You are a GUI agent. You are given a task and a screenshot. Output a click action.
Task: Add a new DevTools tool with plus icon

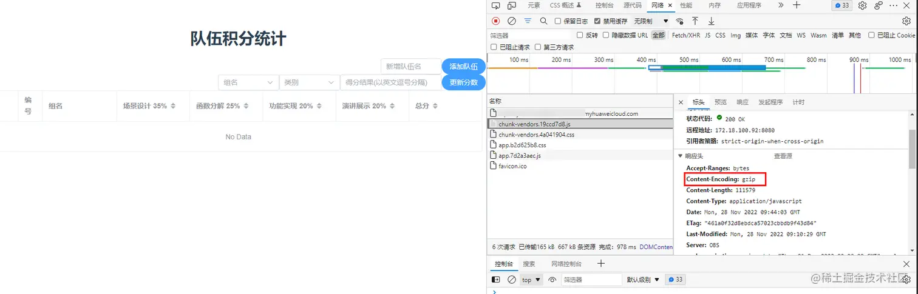[x=797, y=5]
